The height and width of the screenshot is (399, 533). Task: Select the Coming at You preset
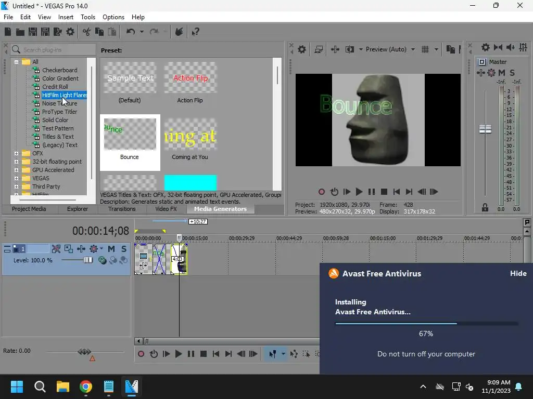[x=190, y=142]
